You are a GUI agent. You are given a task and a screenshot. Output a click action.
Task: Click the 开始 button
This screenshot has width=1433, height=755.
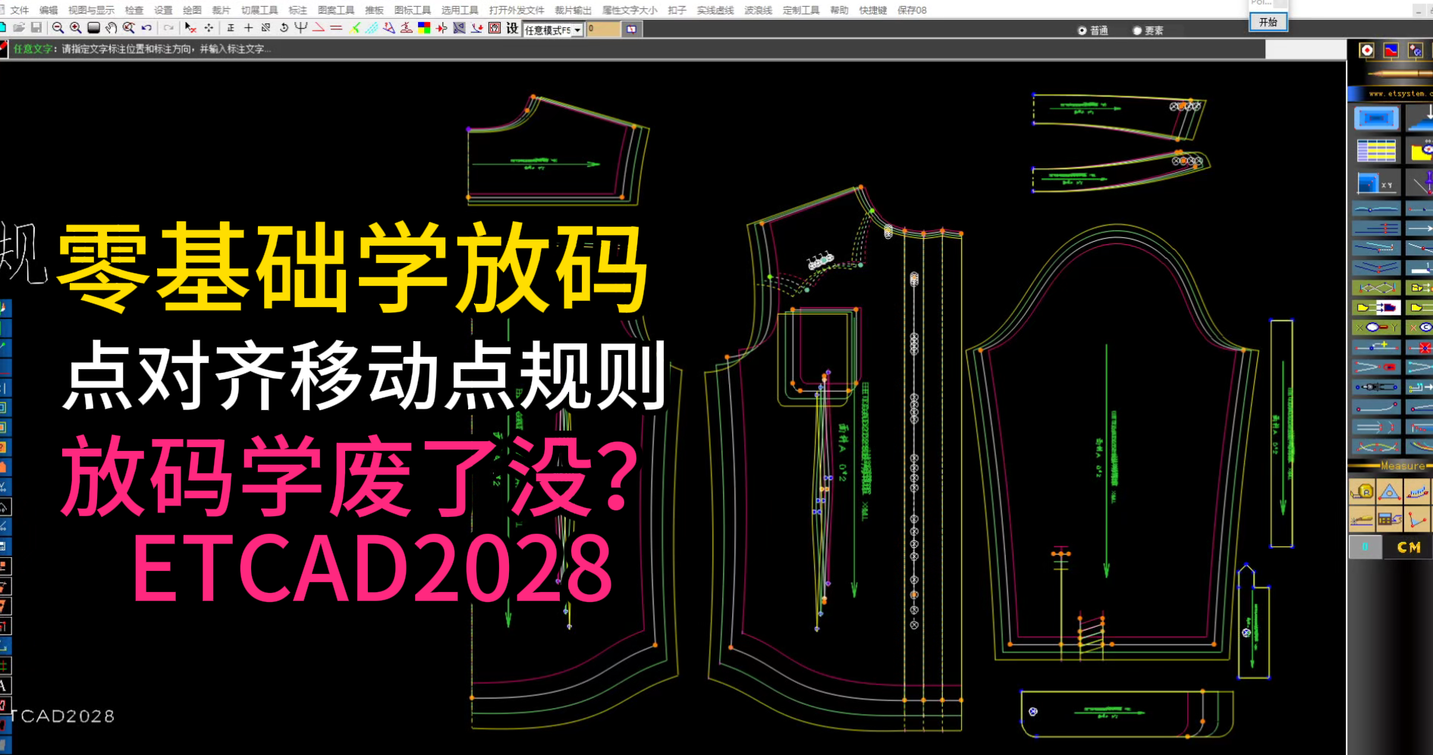pos(1268,22)
